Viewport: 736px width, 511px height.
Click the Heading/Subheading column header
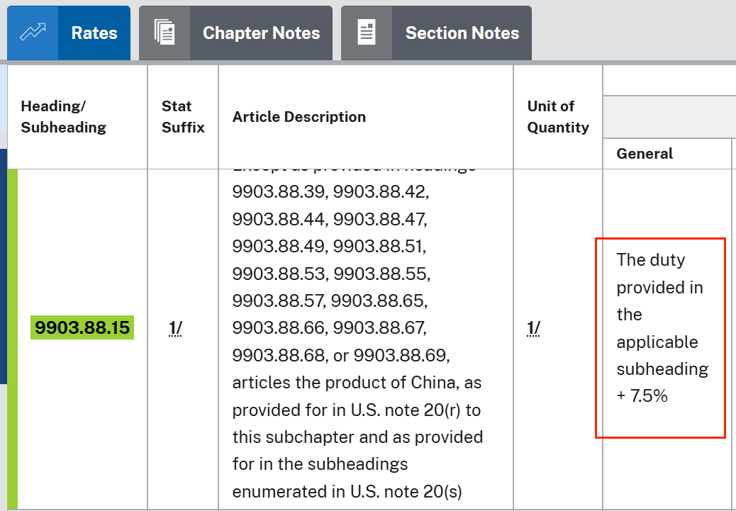coord(64,117)
